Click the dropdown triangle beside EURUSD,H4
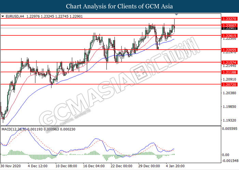 point(3,16)
